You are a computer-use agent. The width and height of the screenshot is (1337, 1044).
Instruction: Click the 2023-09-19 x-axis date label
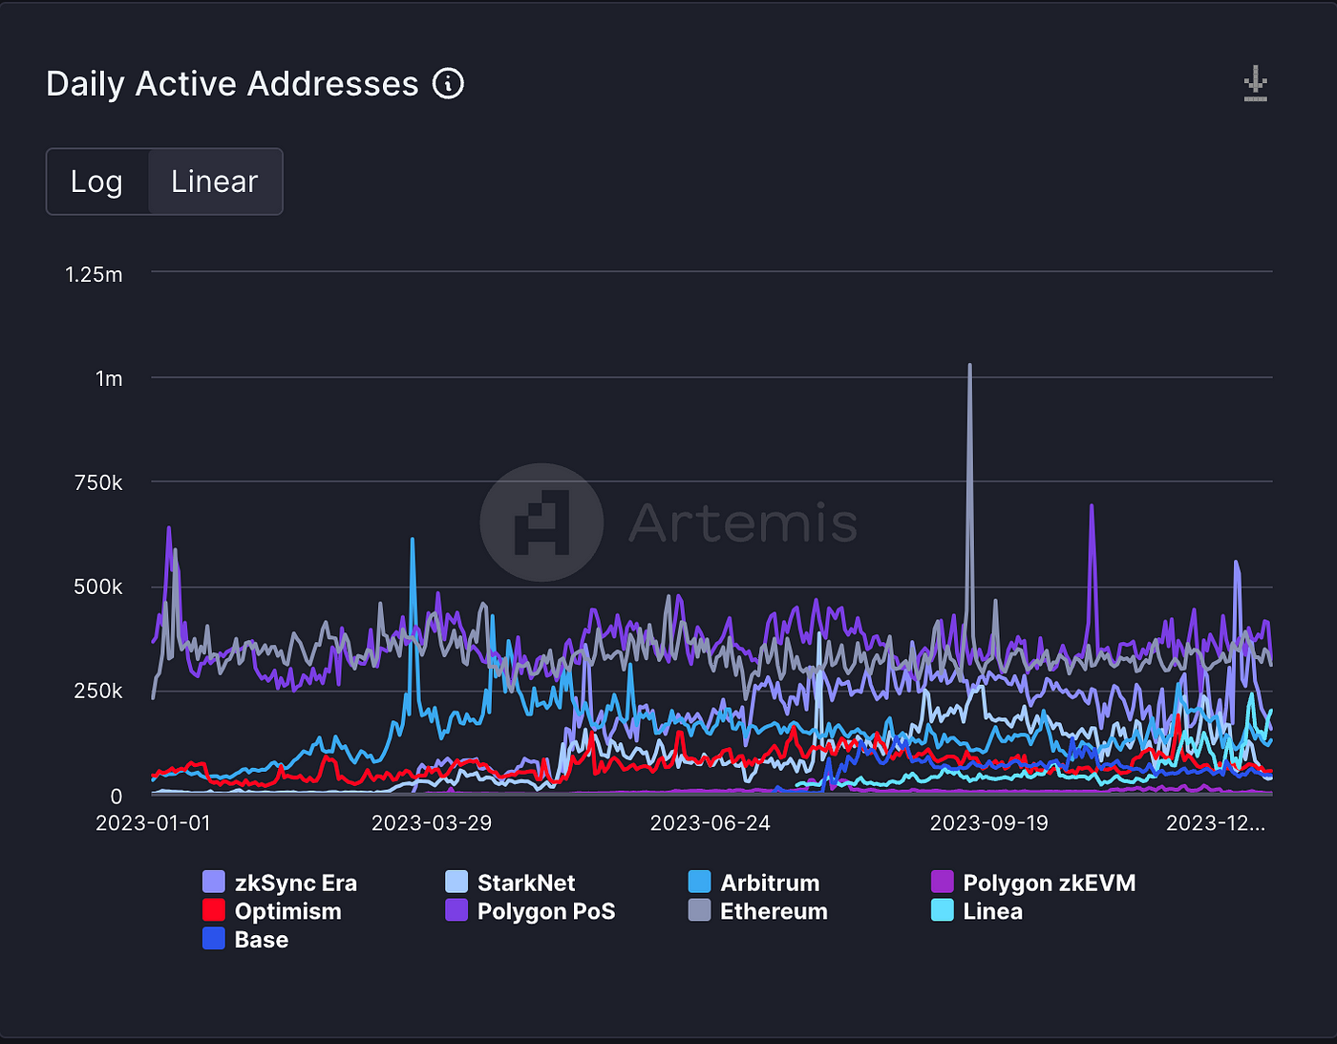989,823
